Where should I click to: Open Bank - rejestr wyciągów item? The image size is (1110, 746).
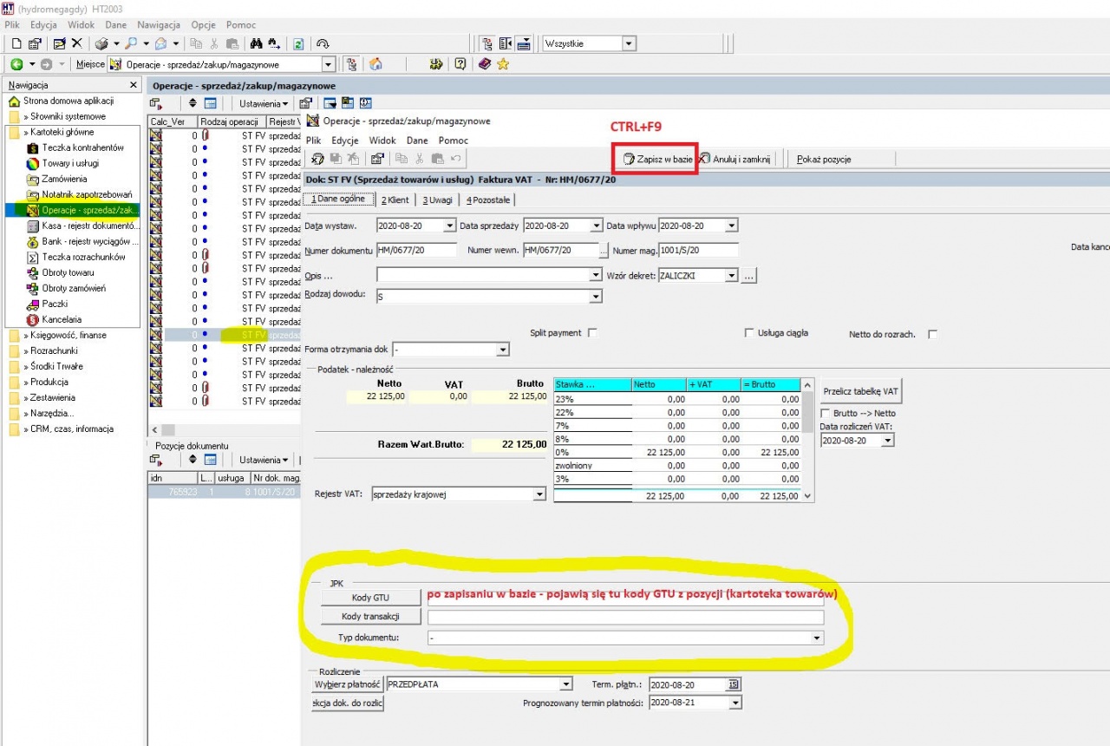[x=85, y=241]
